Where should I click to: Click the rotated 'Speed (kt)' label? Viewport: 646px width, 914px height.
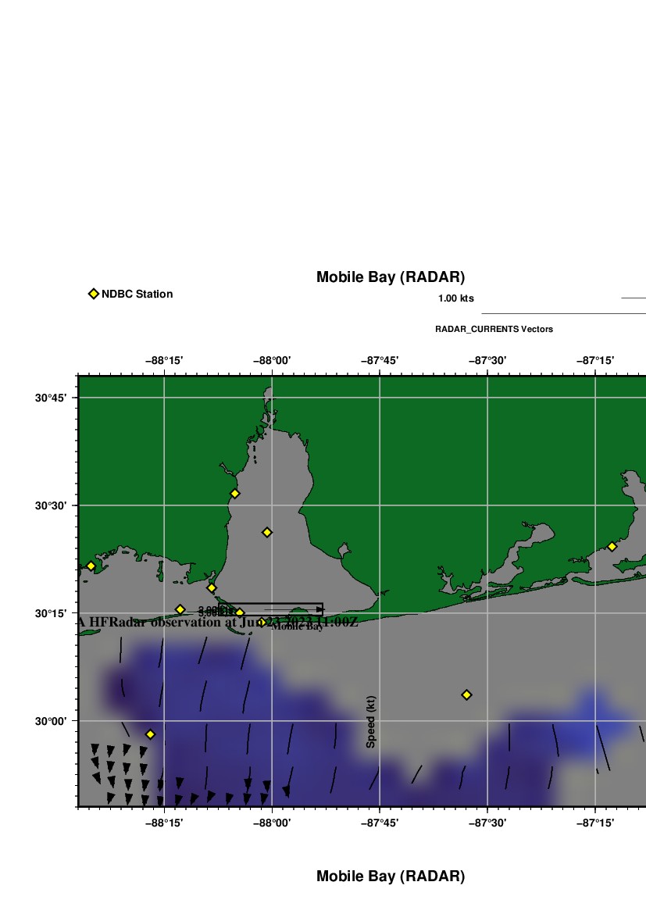[x=371, y=721]
